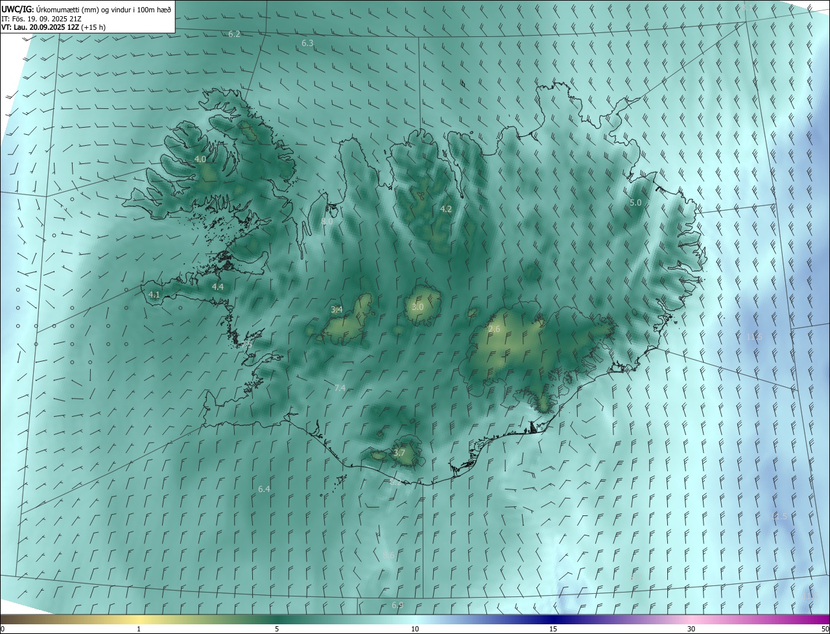The height and width of the screenshot is (634, 830).
Task: Click the 6.3 value label on map
Action: tap(307, 43)
